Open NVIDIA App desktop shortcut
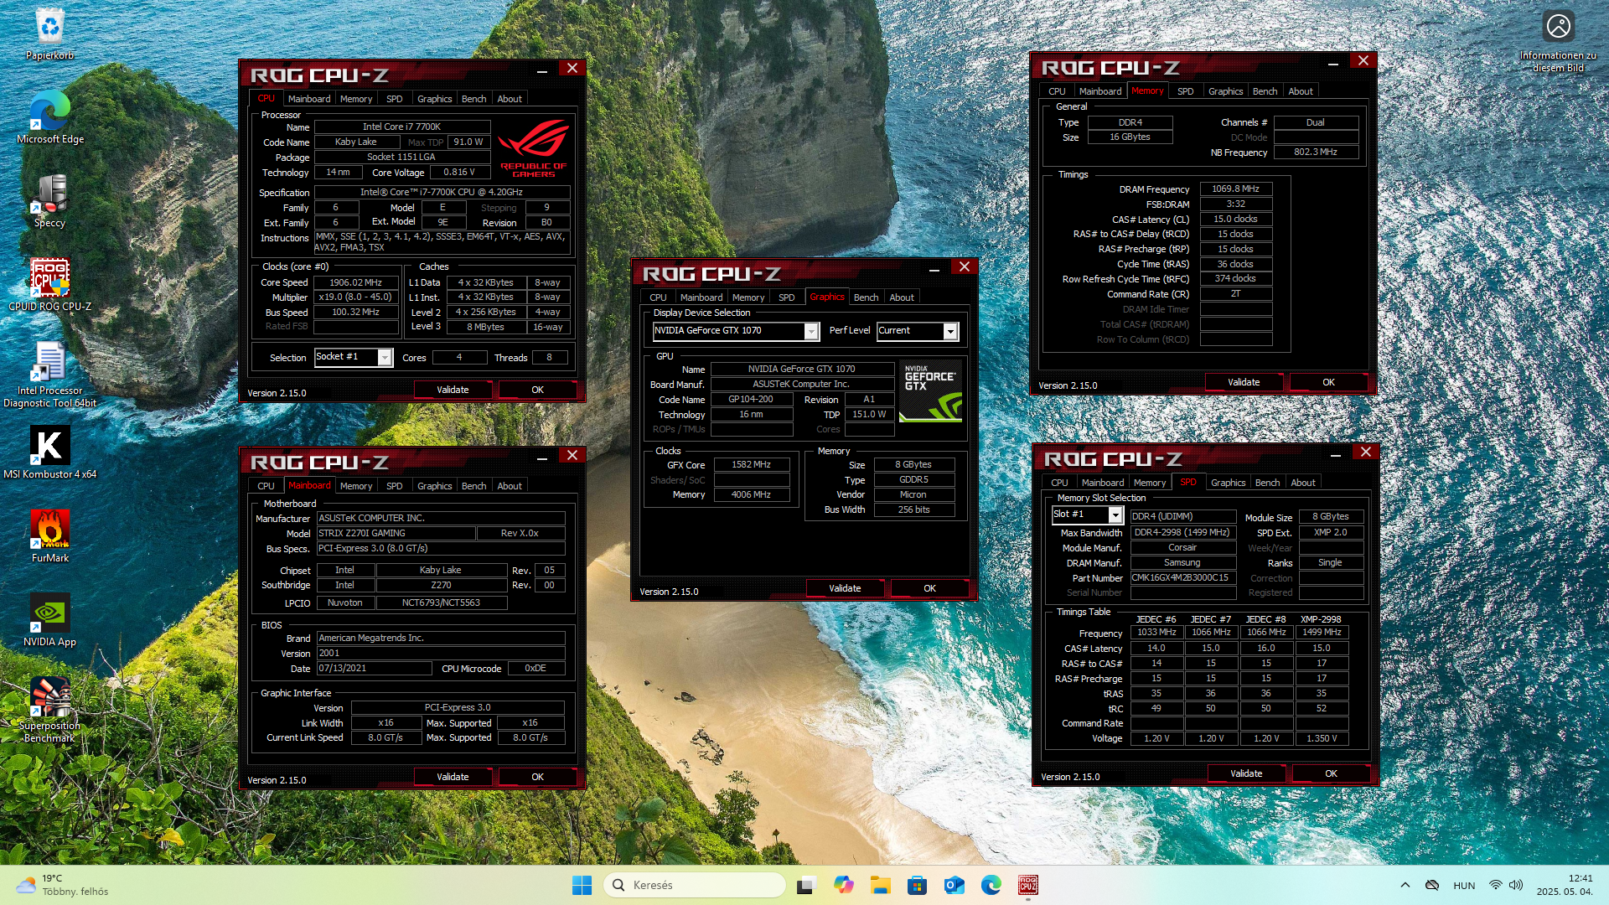 tap(50, 620)
